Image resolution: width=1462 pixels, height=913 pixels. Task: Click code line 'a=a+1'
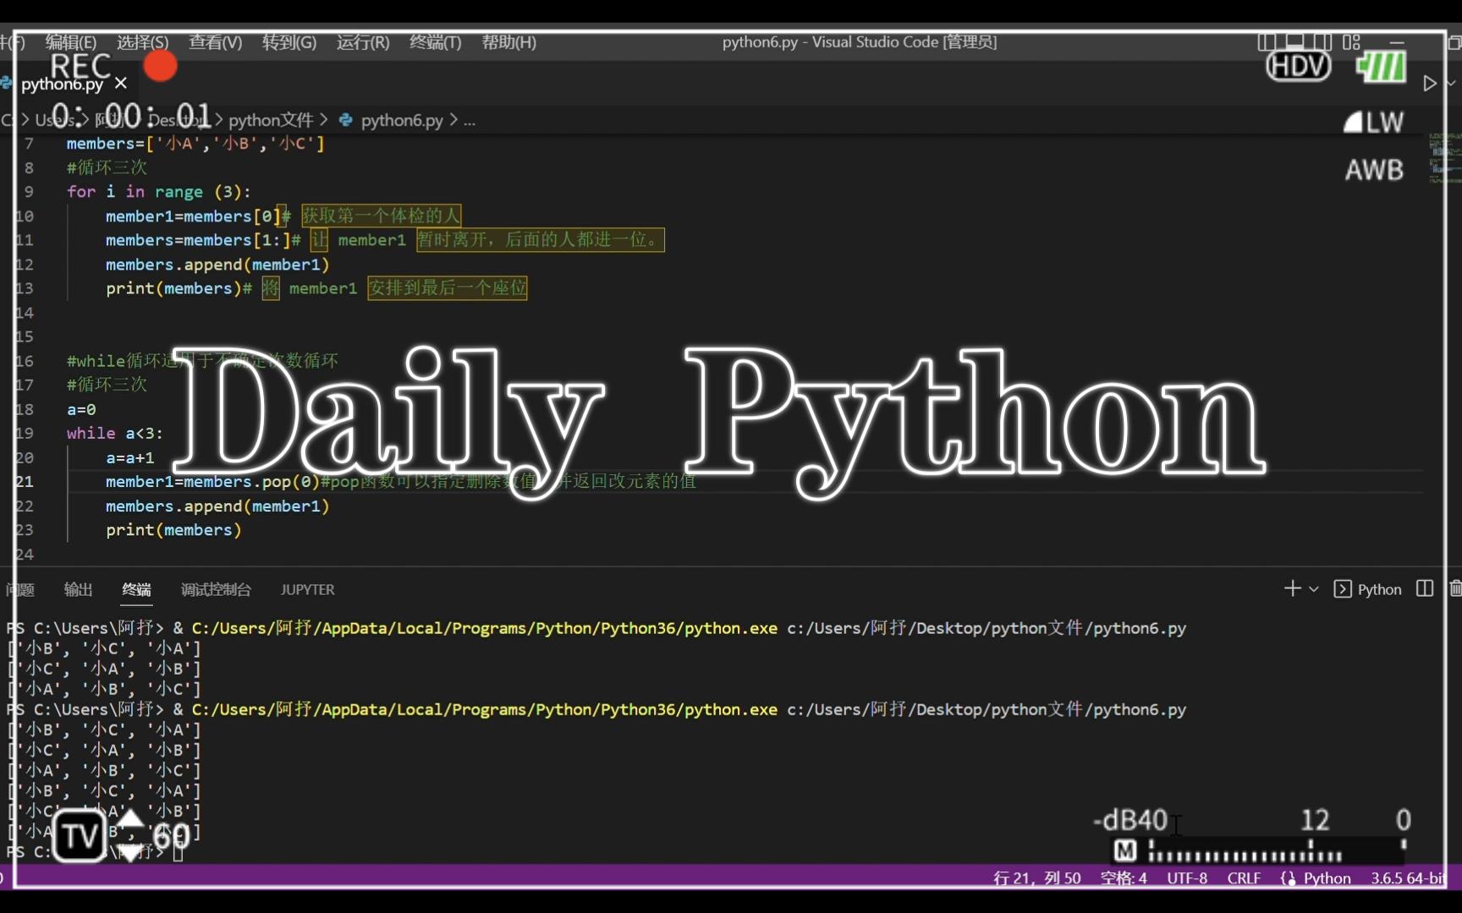(x=129, y=457)
